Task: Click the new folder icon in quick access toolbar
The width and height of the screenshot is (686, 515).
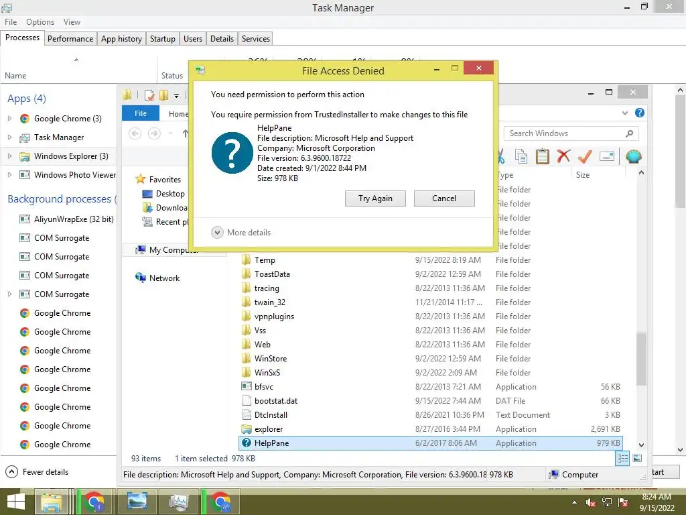Action: 164,95
